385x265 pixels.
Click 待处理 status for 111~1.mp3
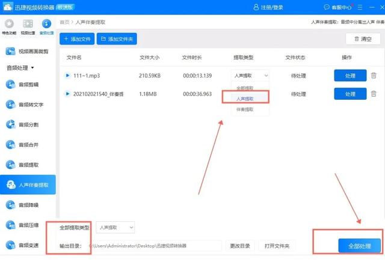tap(298, 76)
